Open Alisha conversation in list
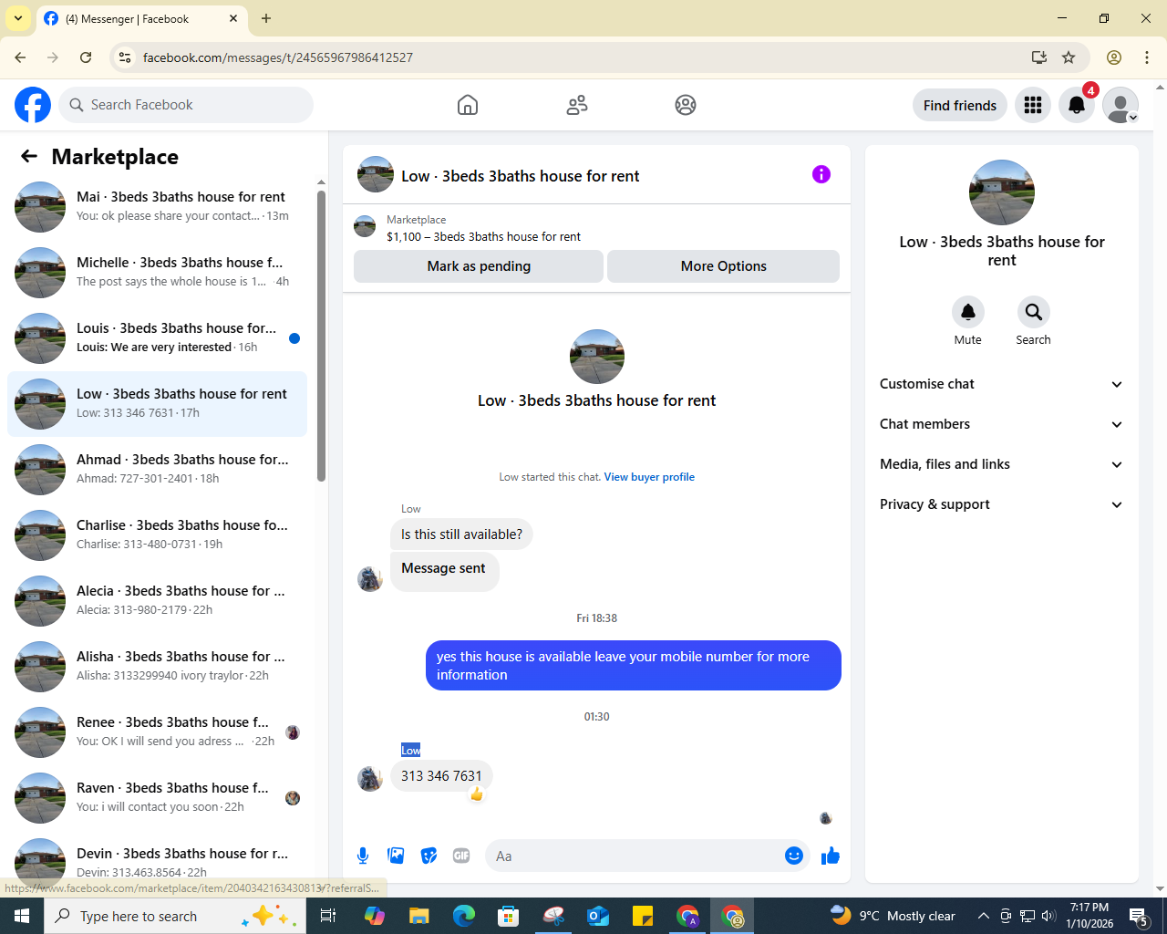 (x=157, y=667)
